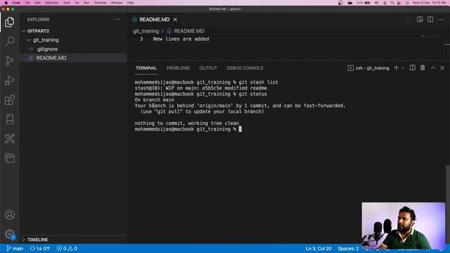The image size is (450, 253).
Task: Synchronize changes in status bar
Action: click(x=39, y=248)
